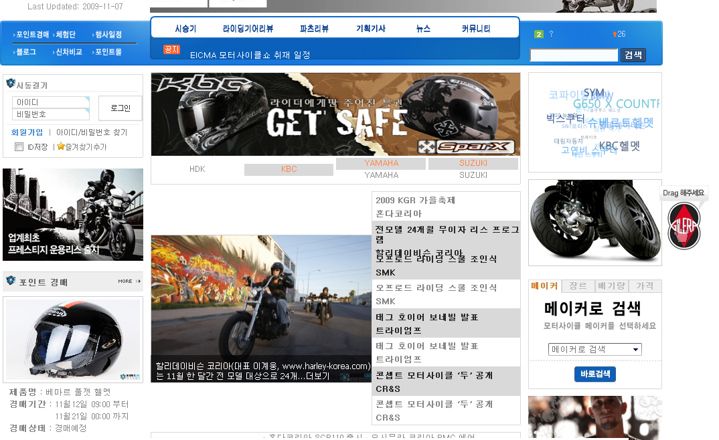This screenshot has width=719, height=440.
Task: Click the 시동걸기 header icon
Action: pos(11,84)
